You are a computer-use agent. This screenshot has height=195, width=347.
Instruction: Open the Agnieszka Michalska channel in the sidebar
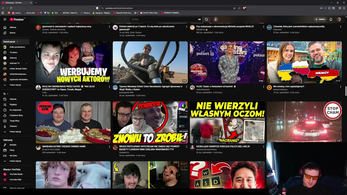pyautogui.click(x=15, y=80)
